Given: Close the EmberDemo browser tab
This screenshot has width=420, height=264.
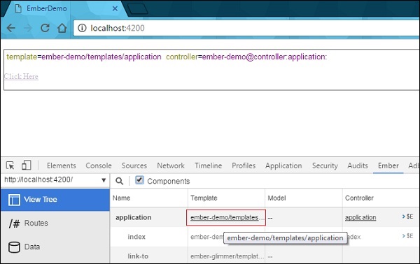Looking at the screenshot, I should tap(115, 8).
